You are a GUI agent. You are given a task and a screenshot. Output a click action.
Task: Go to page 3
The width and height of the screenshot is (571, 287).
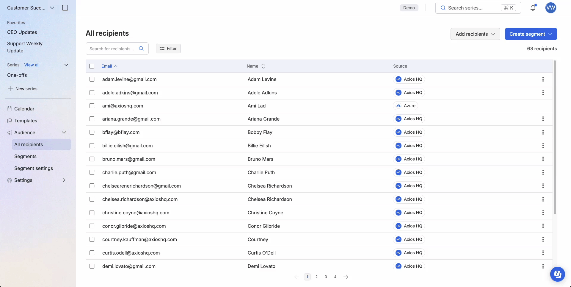[x=326, y=277]
